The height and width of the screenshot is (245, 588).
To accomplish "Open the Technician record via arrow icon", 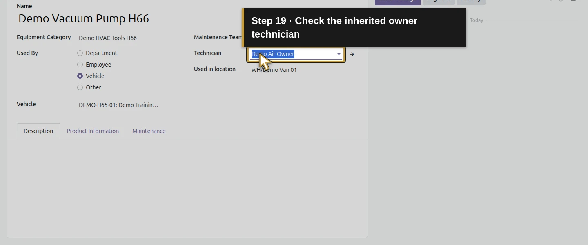I will tap(352, 54).
